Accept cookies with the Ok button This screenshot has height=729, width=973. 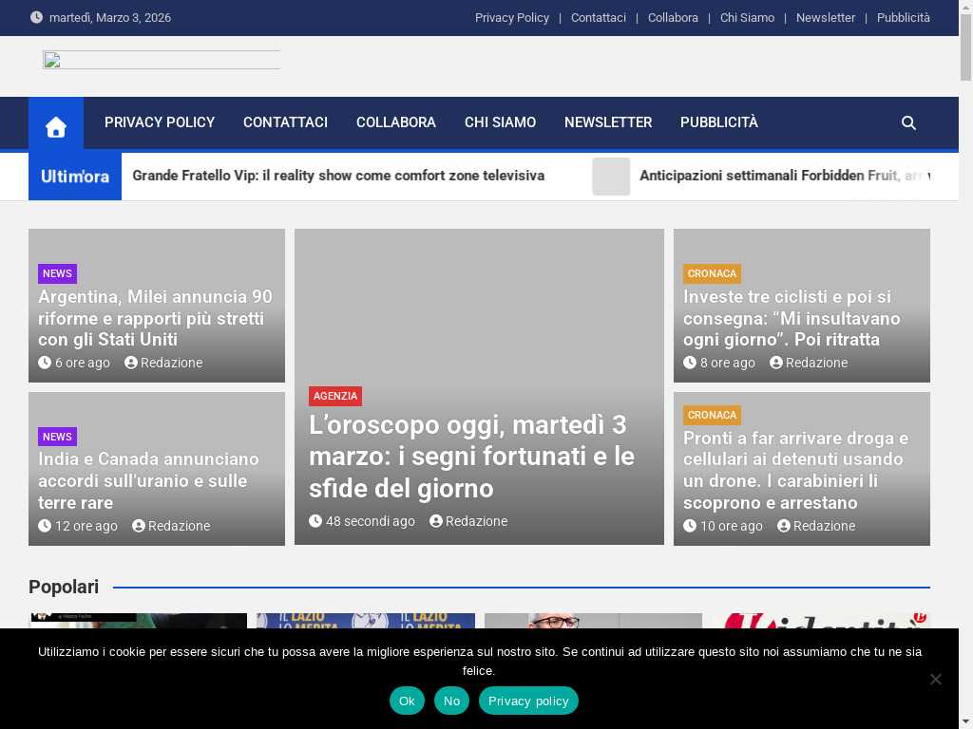[407, 701]
